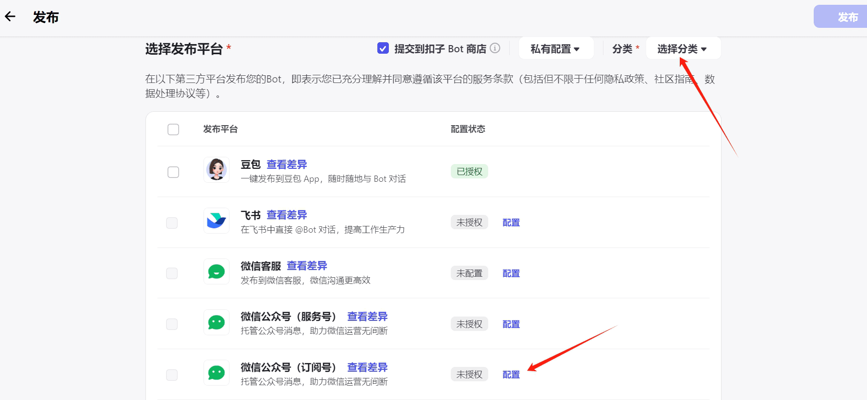Viewport: 867px width, 400px height.
Task: Click 配置 in 微信公众号（订阅号）row
Action: point(511,375)
